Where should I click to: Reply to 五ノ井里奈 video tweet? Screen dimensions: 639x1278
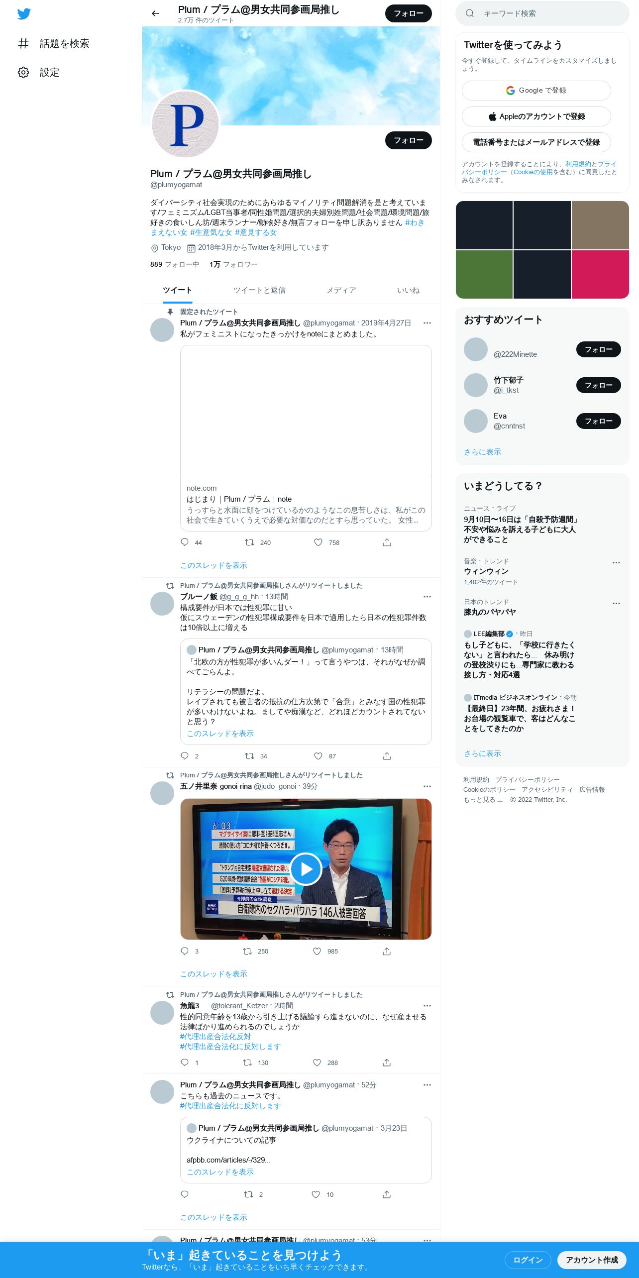[x=185, y=951]
